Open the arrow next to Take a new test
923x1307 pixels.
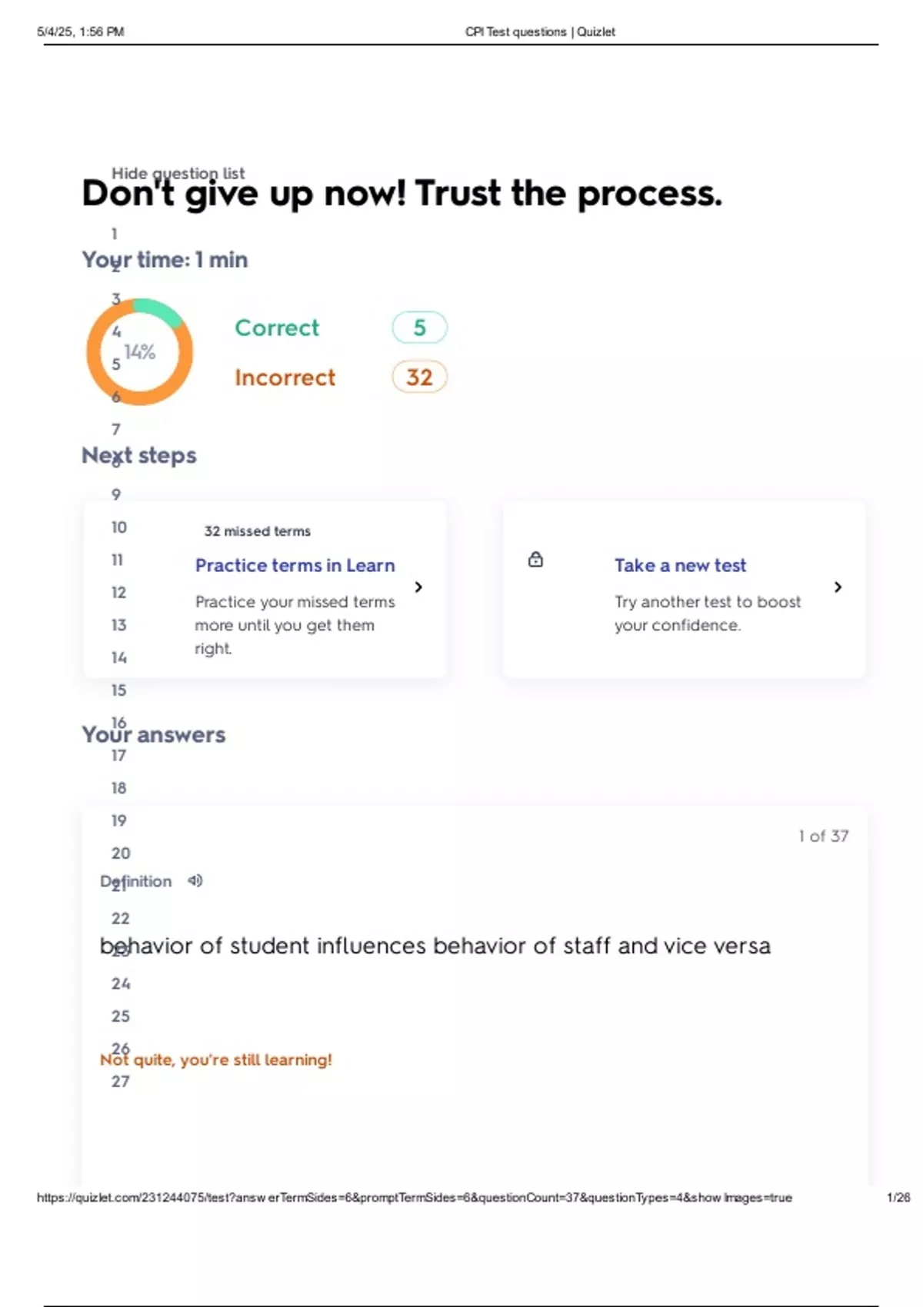coord(838,587)
